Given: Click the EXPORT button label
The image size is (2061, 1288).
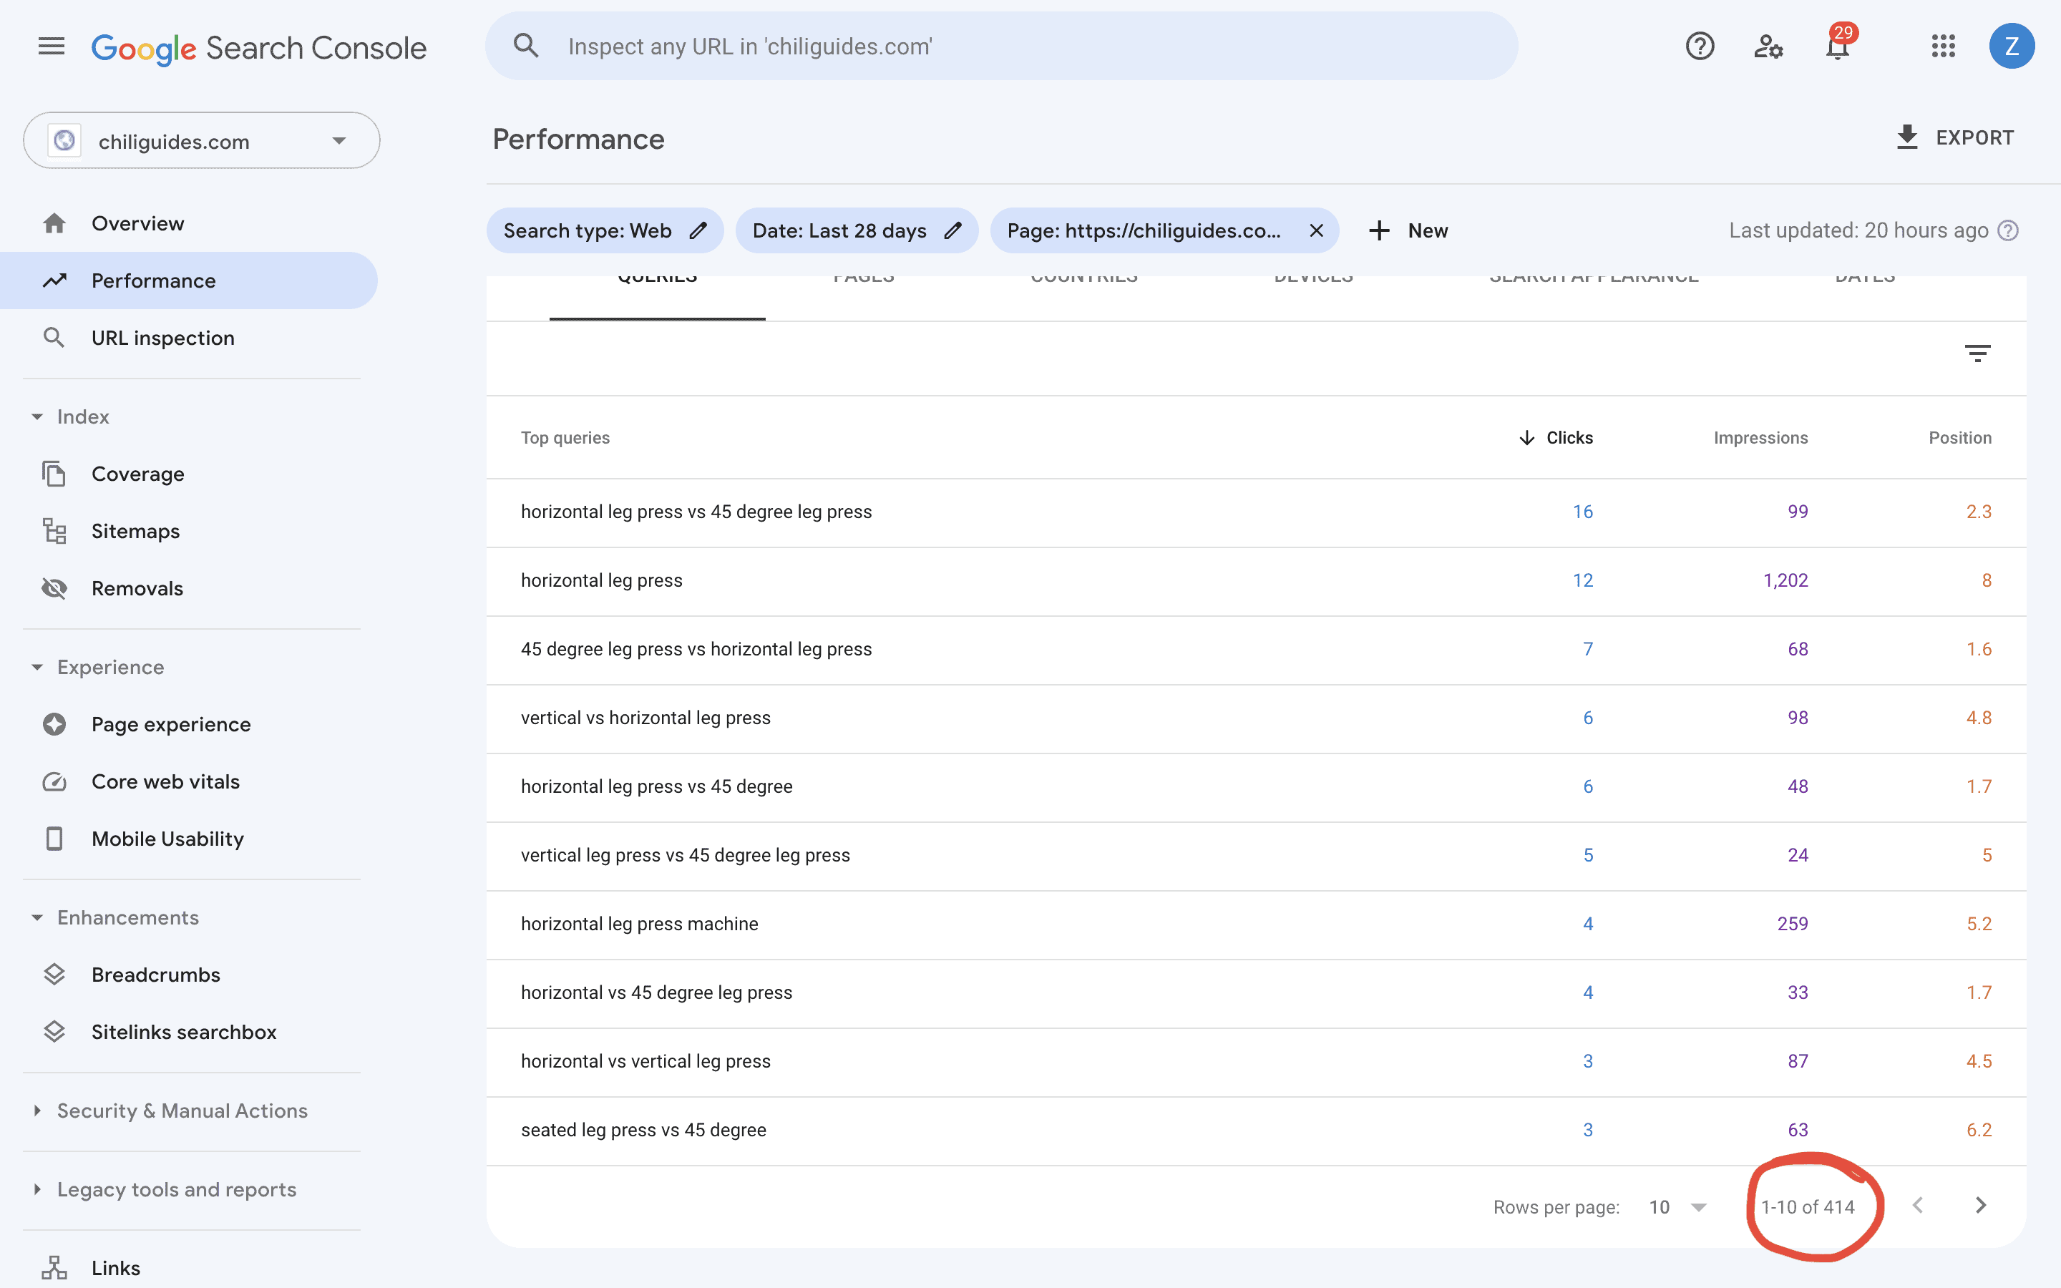Looking at the screenshot, I should [x=1974, y=138].
